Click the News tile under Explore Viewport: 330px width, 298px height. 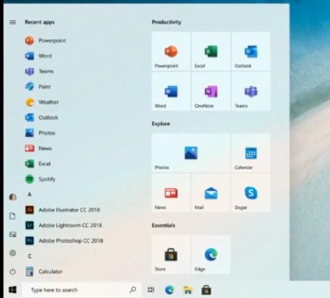tap(171, 193)
